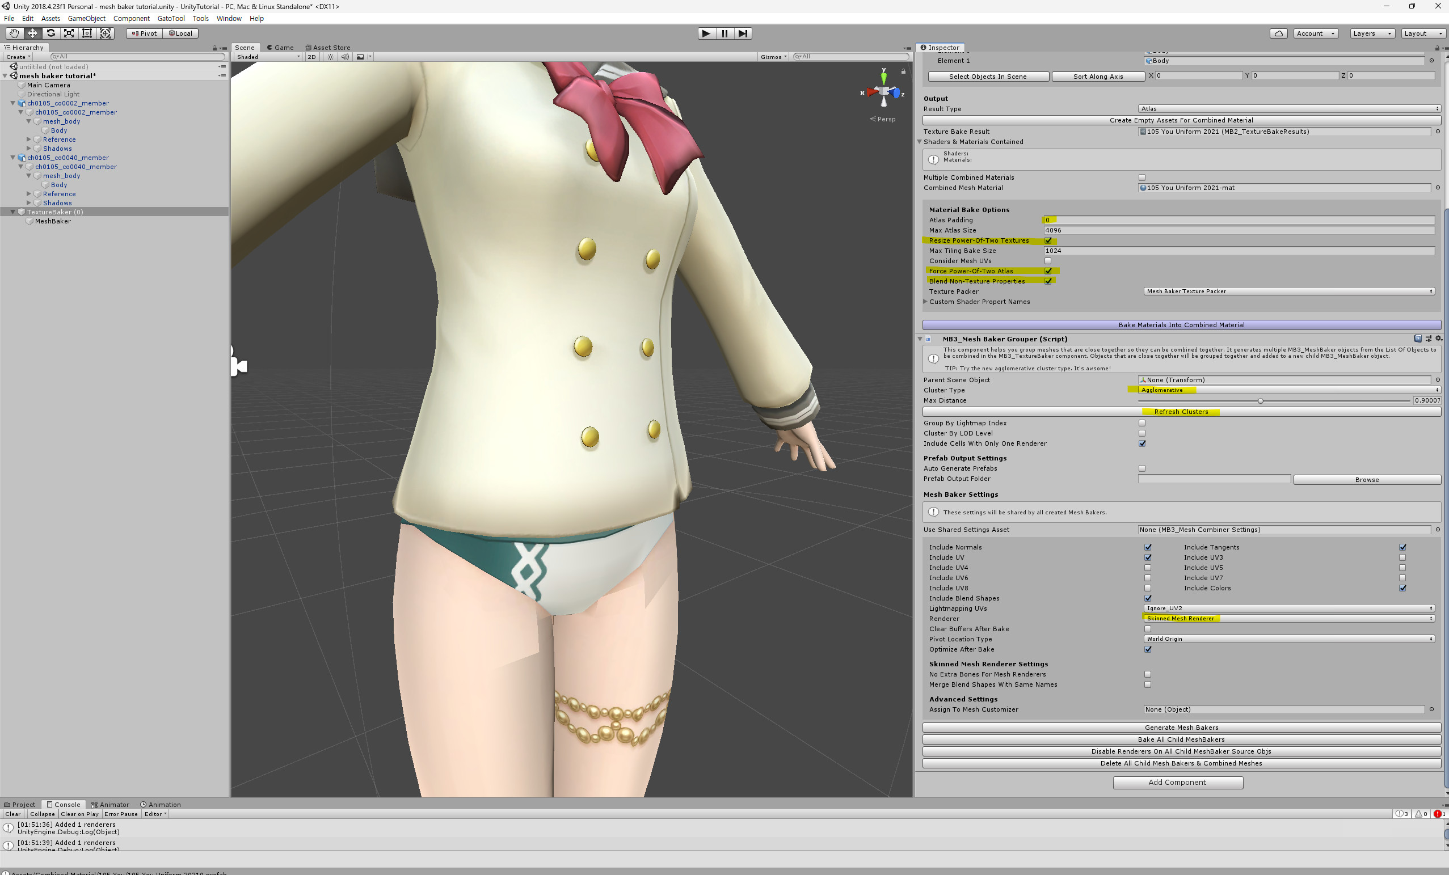The height and width of the screenshot is (875, 1449).
Task: Select the Hand tool
Action: click(x=14, y=33)
